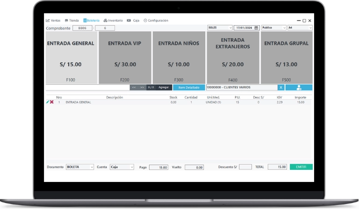Minimize the application window
The height and width of the screenshot is (211, 359).
pos(299,21)
